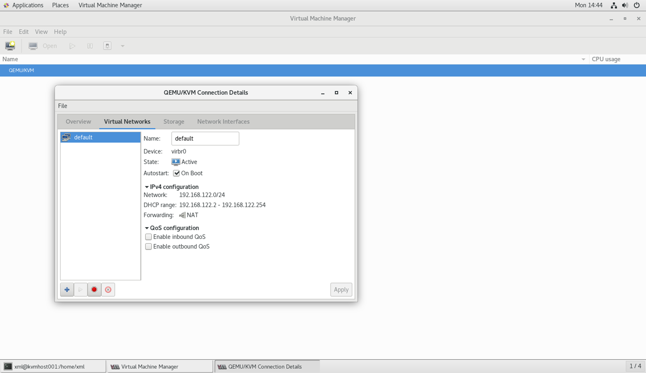Open the Virtual Machine Manager app menu in the top bar

coord(110,5)
